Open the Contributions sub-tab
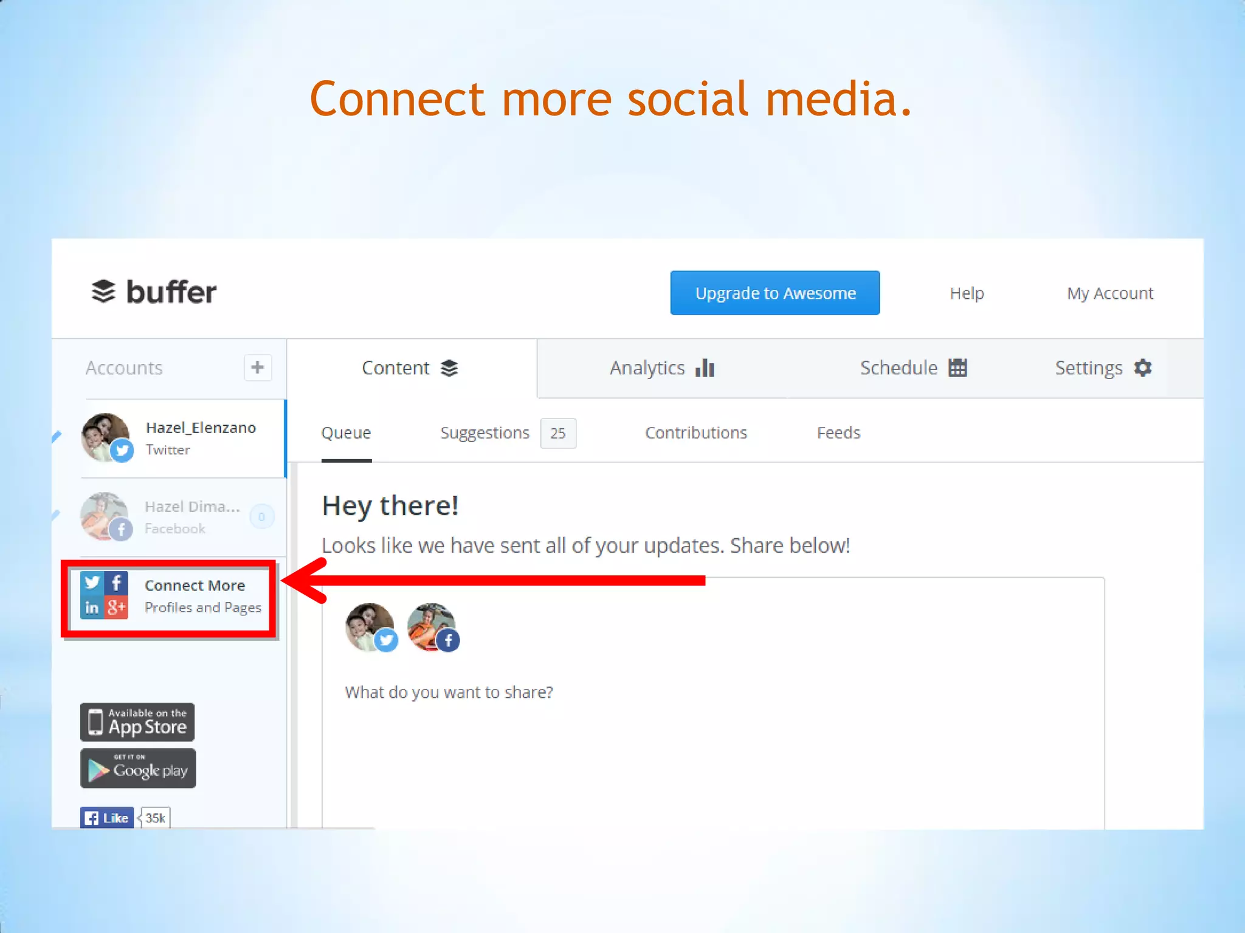The height and width of the screenshot is (933, 1245). (696, 433)
